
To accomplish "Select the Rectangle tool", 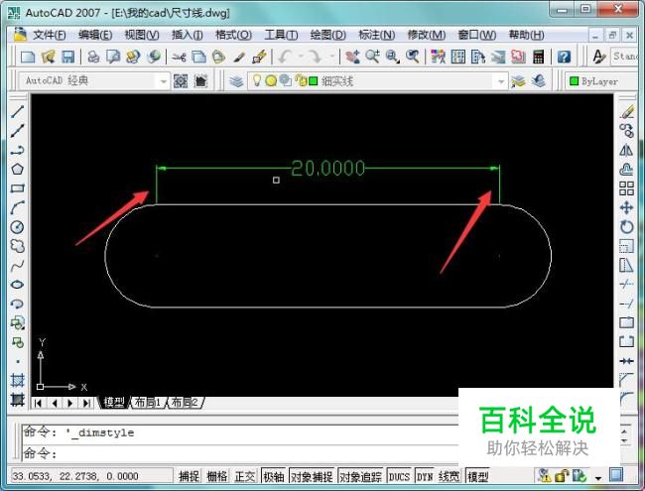I will pyautogui.click(x=17, y=188).
